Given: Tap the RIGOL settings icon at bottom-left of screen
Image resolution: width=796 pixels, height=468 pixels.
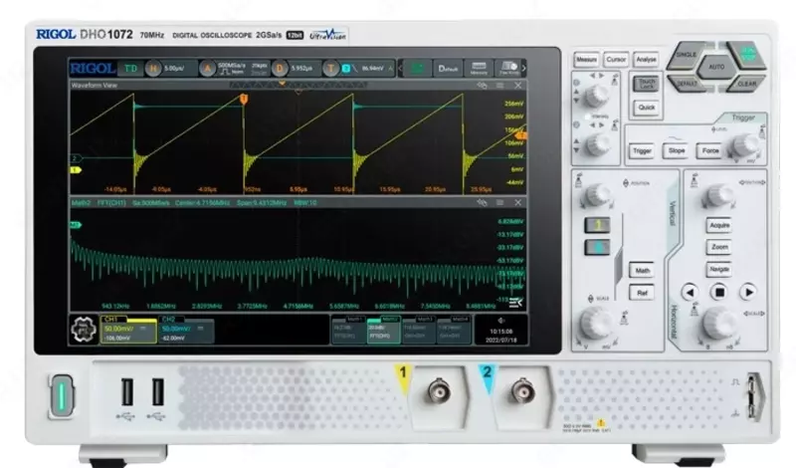Looking at the screenshot, I should point(82,329).
